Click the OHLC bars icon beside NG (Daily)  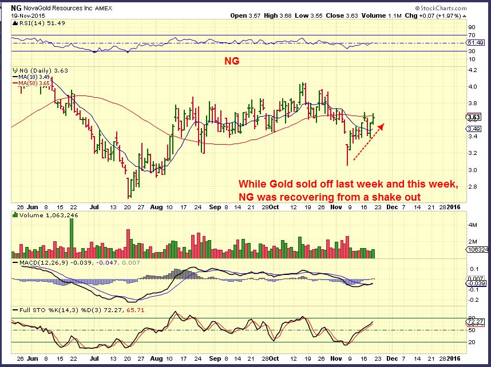(x=15, y=70)
